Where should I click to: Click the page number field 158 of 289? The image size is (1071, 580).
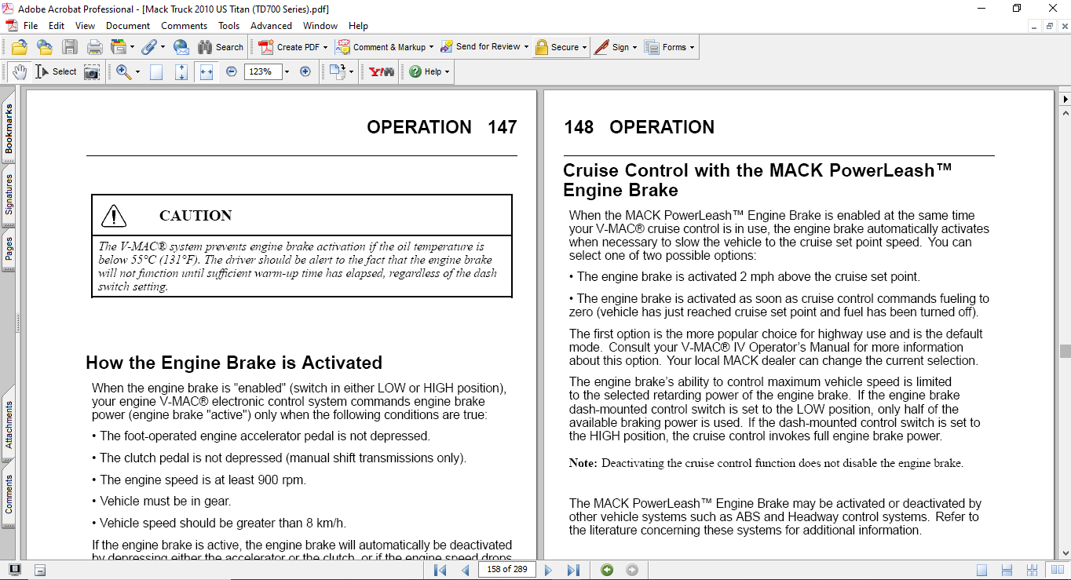click(x=506, y=570)
